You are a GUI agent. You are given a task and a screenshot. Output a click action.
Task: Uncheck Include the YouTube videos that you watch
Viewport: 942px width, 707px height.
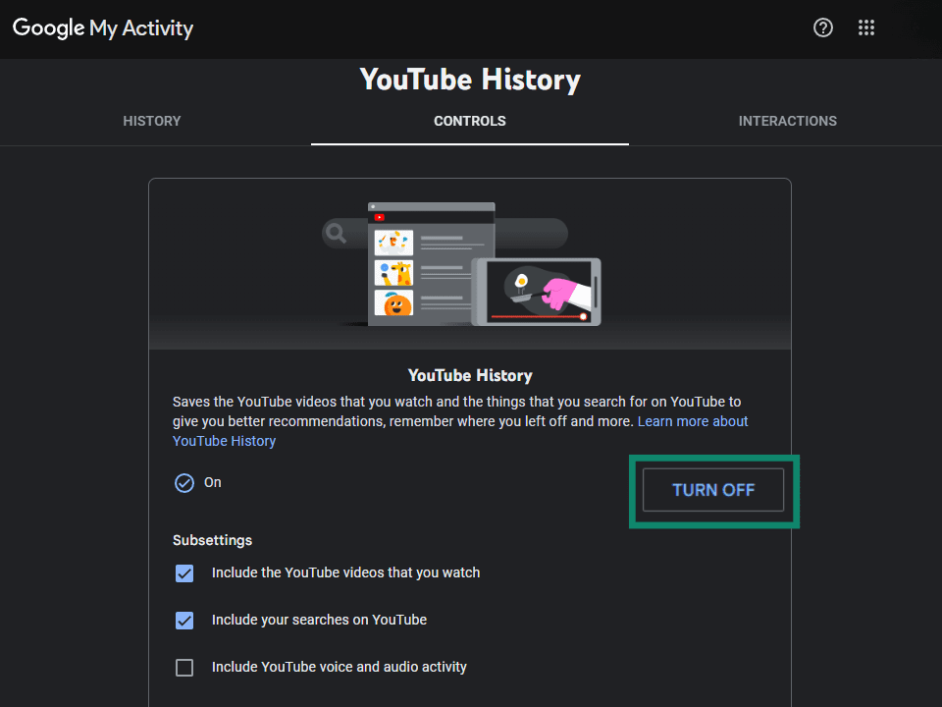[x=184, y=572]
